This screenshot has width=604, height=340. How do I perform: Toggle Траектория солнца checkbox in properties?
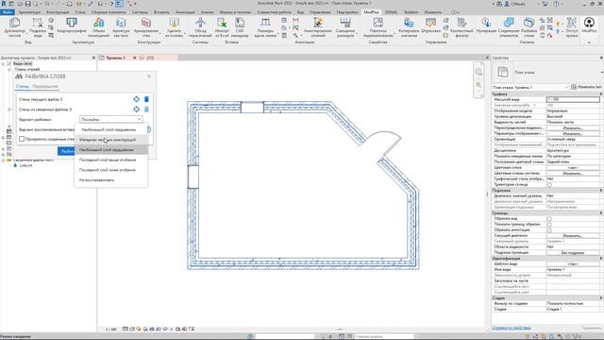pos(549,185)
